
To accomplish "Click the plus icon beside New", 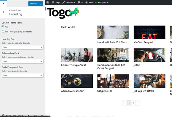I will tap(87, 2).
